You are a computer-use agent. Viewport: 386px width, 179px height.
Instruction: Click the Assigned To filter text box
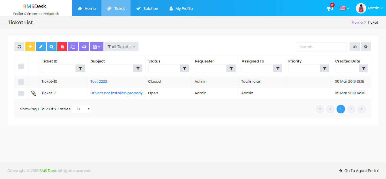point(257,68)
